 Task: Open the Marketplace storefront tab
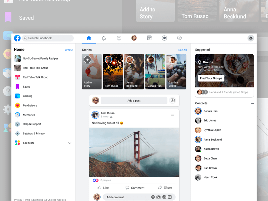pos(149,38)
